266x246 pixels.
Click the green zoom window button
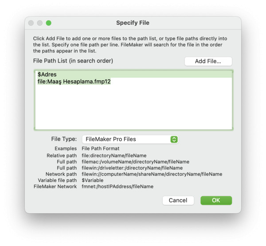coord(49,23)
